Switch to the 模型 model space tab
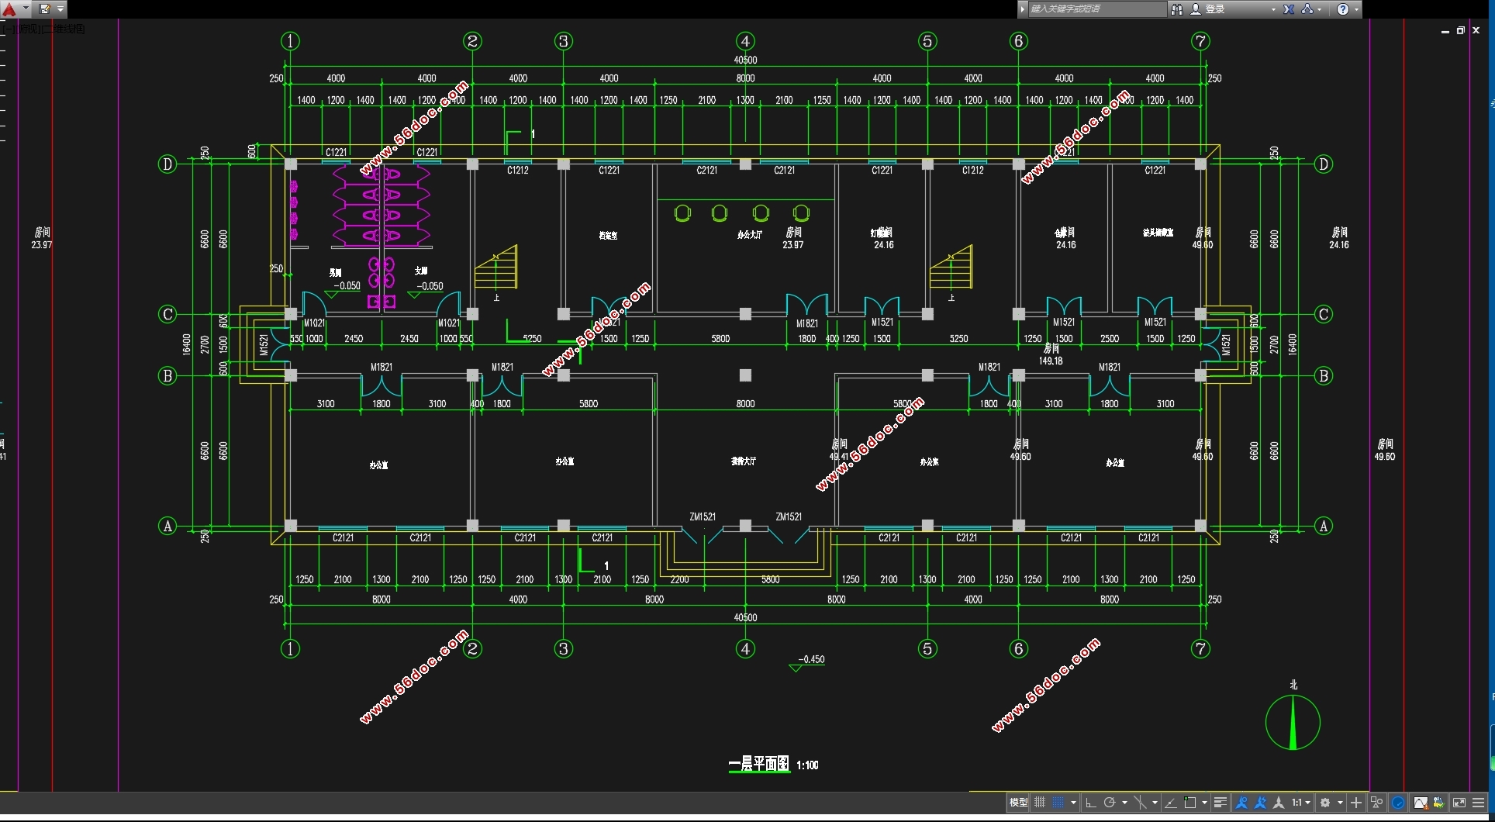 click(1018, 803)
